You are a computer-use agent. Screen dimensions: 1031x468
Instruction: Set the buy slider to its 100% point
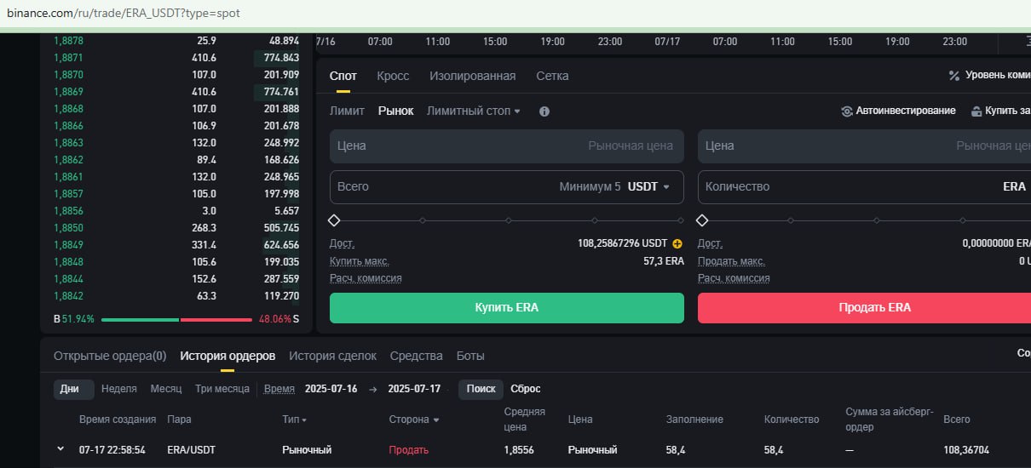pos(681,220)
